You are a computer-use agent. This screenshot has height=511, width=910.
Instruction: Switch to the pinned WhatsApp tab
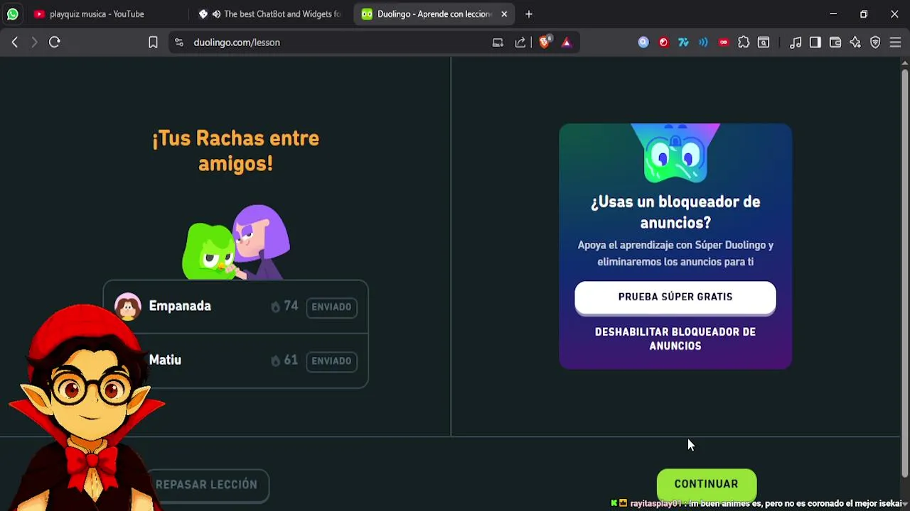point(13,14)
